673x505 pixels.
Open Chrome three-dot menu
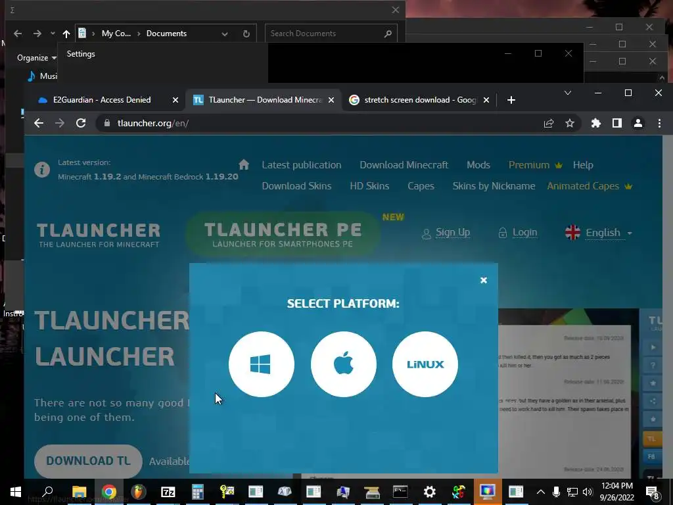tap(659, 123)
